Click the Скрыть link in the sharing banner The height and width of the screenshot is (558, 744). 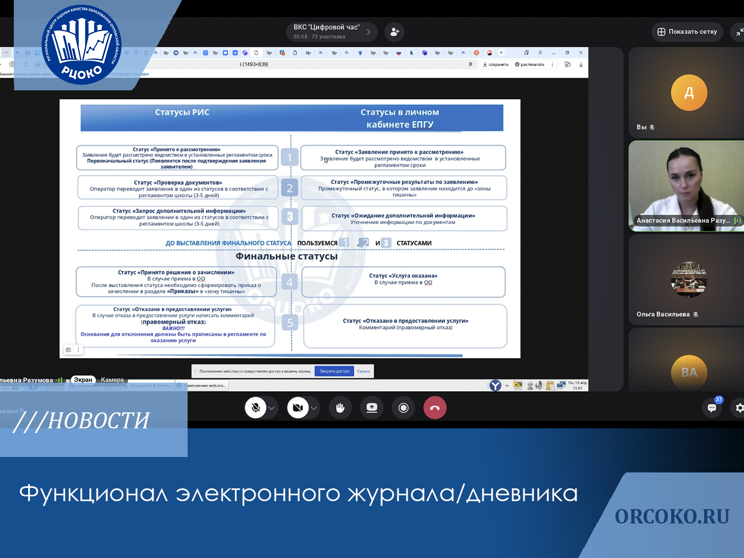(x=363, y=371)
